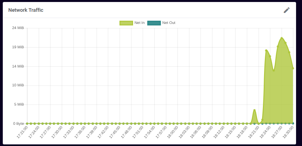Click the 17:30:00 time axis label

[57, 132]
